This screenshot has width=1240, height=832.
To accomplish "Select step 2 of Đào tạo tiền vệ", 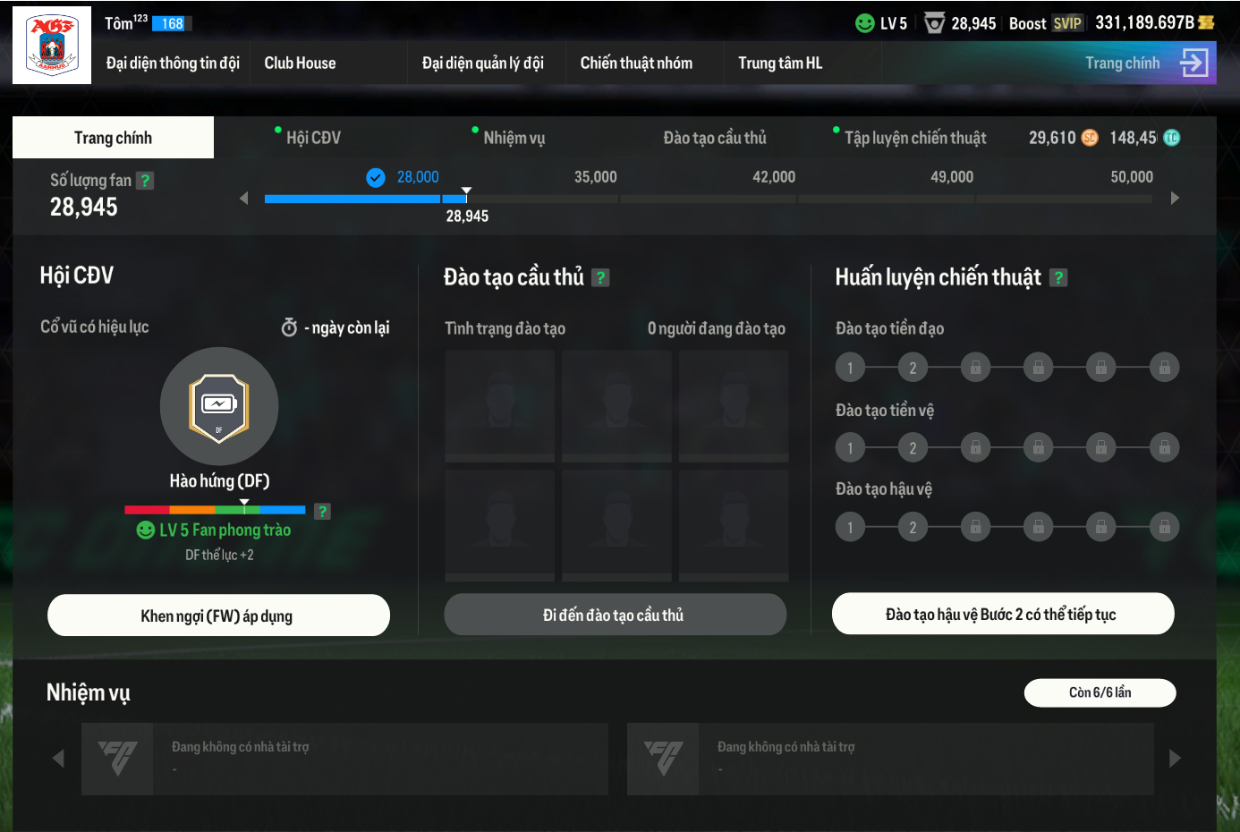I will 913,448.
